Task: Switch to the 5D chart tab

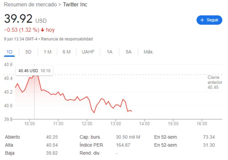Action: coord(28,52)
